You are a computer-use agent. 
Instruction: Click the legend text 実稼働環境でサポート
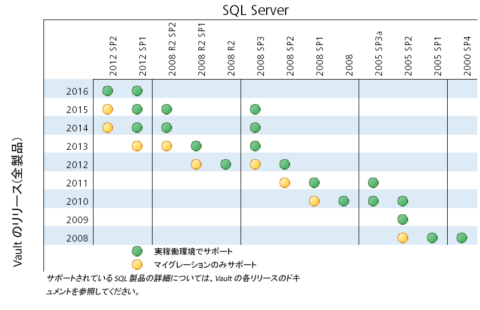193,252
